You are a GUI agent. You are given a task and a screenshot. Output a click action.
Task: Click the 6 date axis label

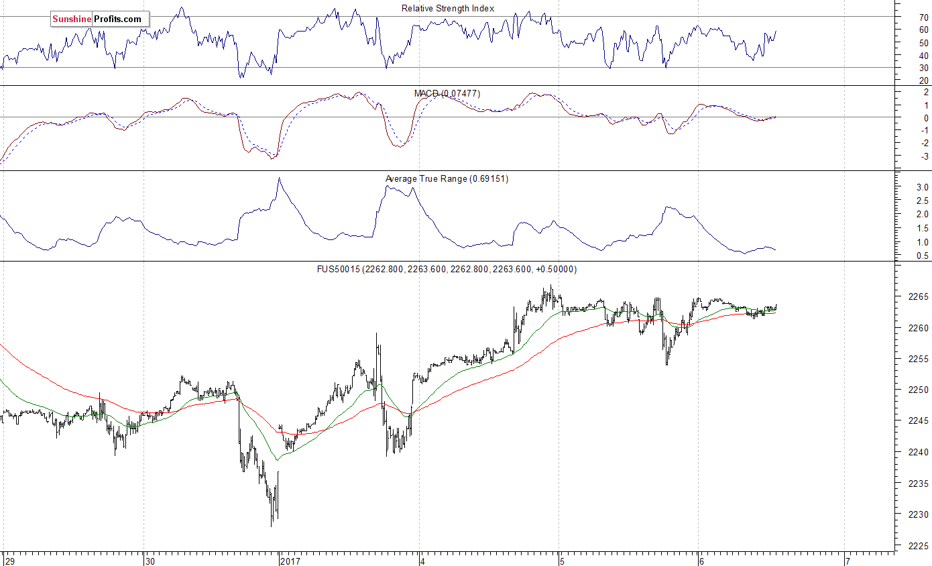pos(701,561)
